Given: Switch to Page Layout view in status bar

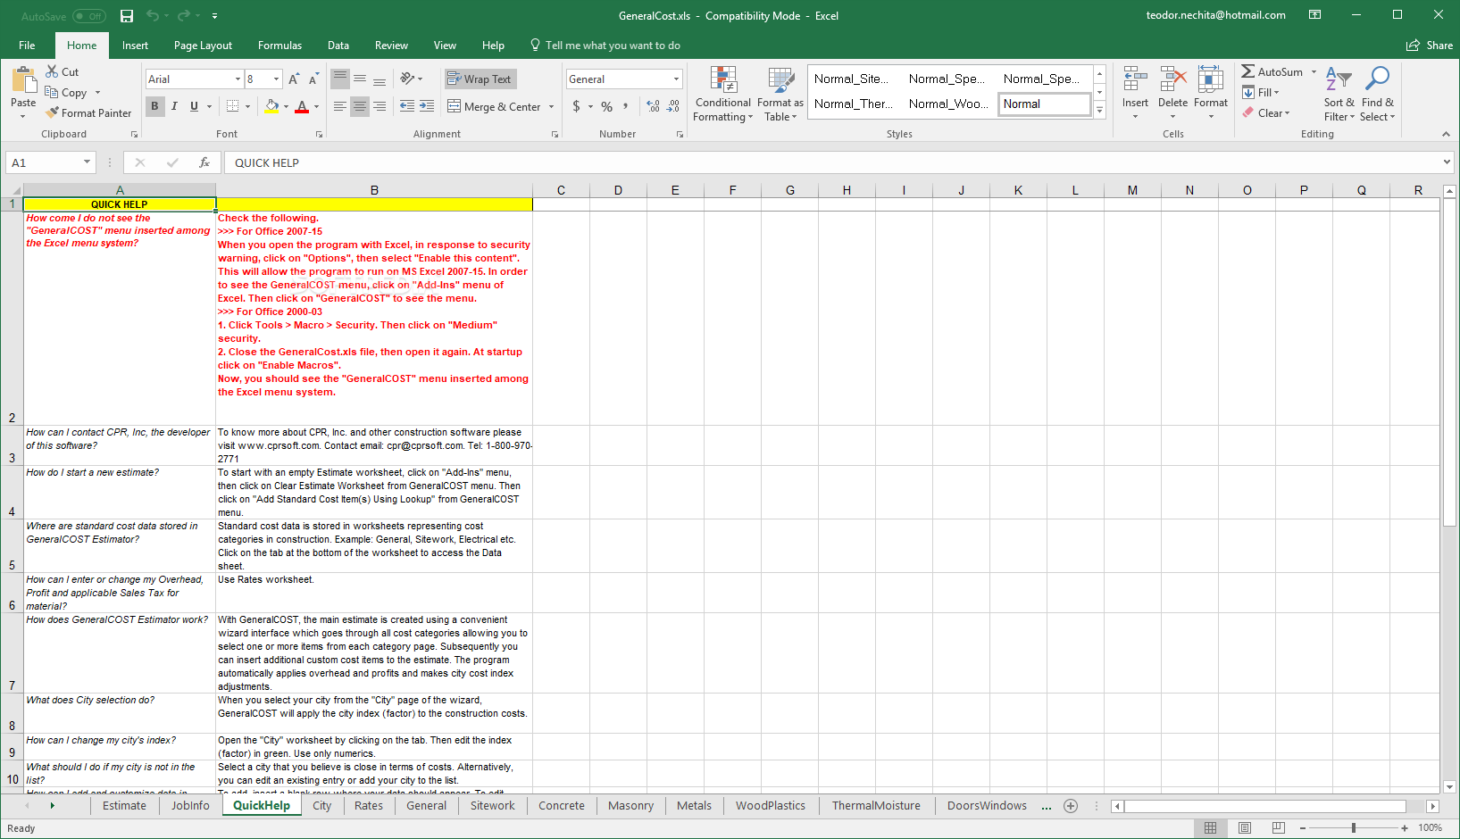Looking at the screenshot, I should [1245, 828].
